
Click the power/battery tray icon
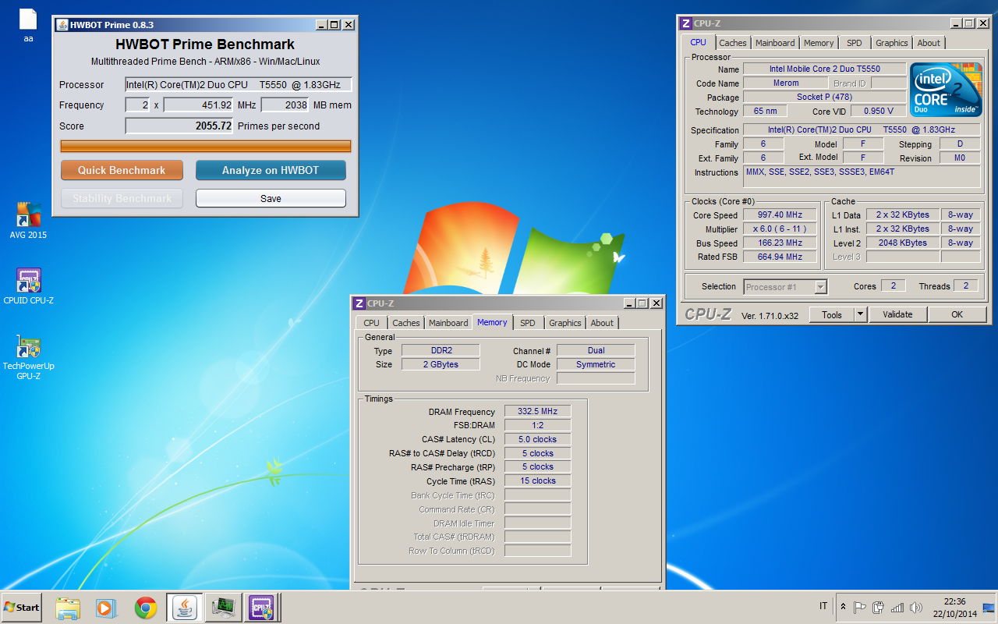pyautogui.click(x=879, y=607)
